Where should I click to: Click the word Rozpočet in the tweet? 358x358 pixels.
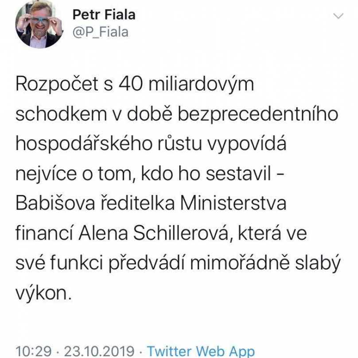coord(57,84)
